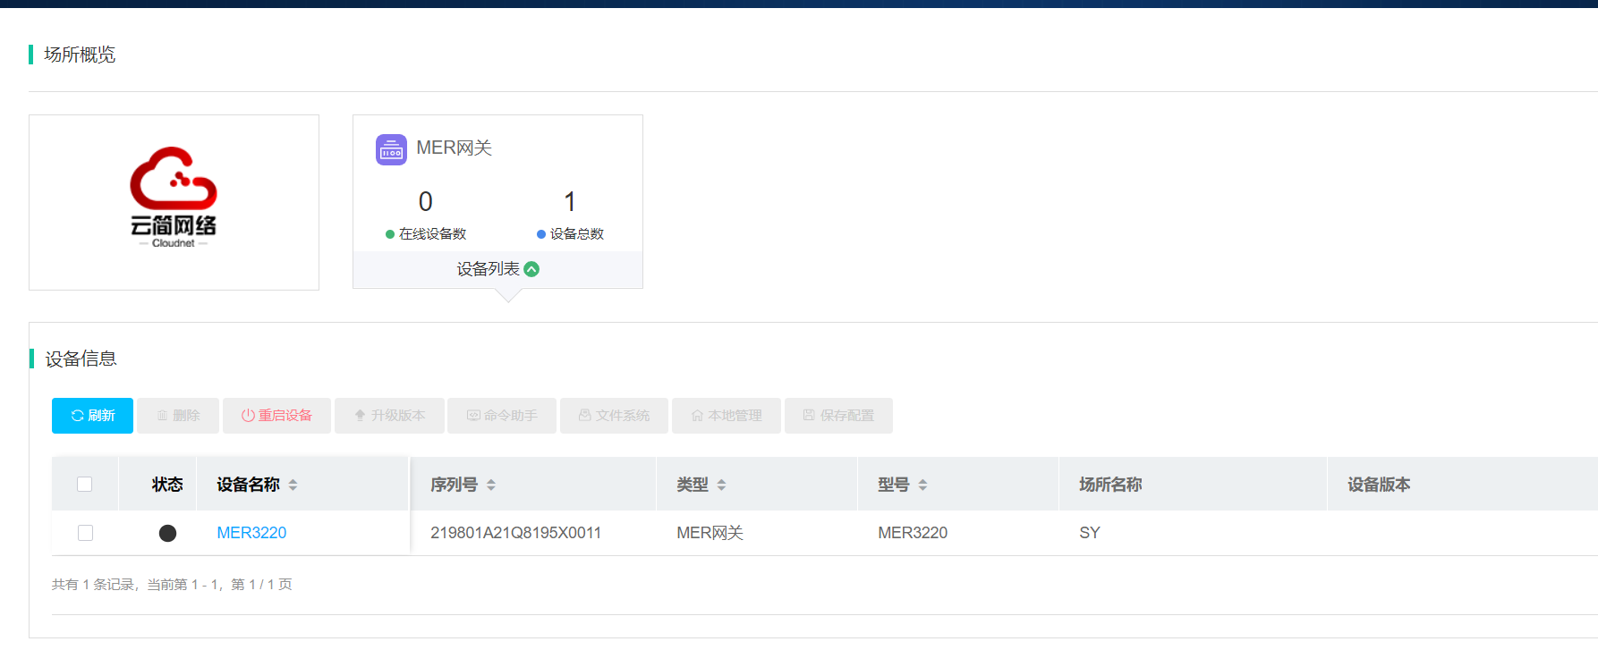Image resolution: width=1598 pixels, height=650 pixels.
Task: Click the 刷新 refresh button
Action: (92, 416)
